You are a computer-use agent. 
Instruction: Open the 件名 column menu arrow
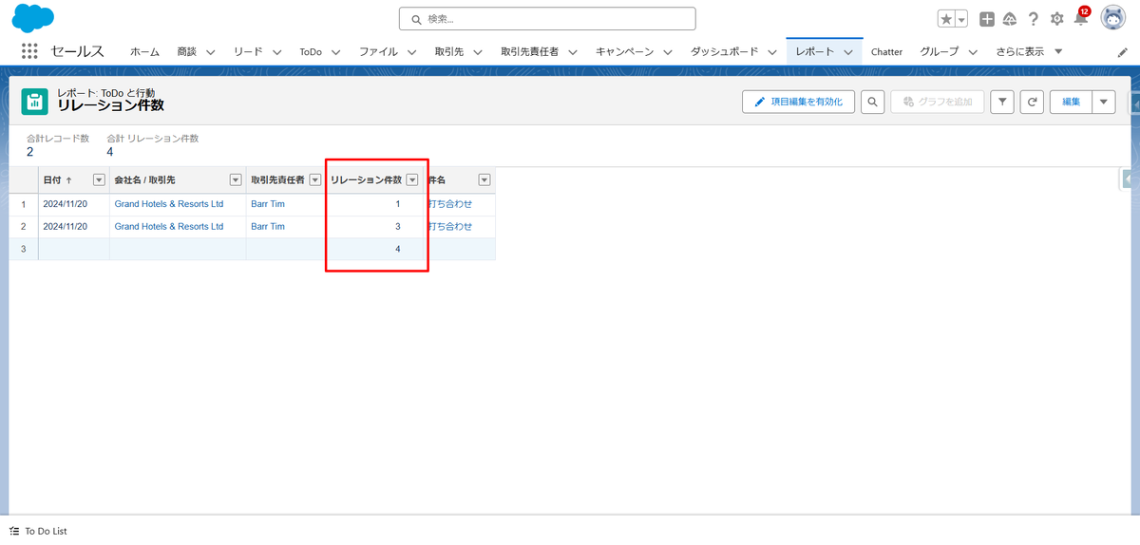pos(484,179)
